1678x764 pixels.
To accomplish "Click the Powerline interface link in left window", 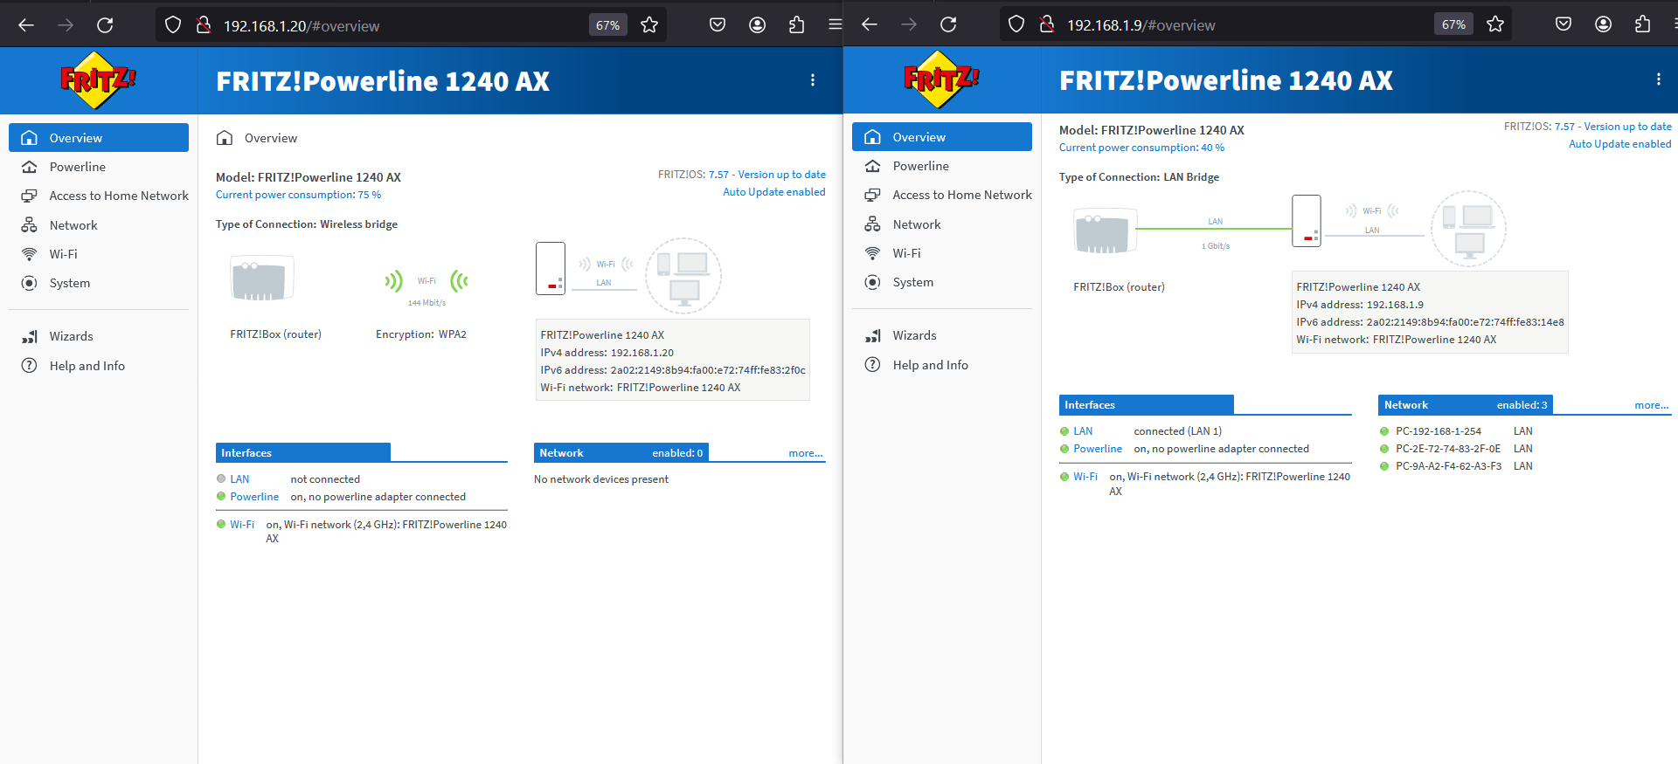I will tap(254, 497).
